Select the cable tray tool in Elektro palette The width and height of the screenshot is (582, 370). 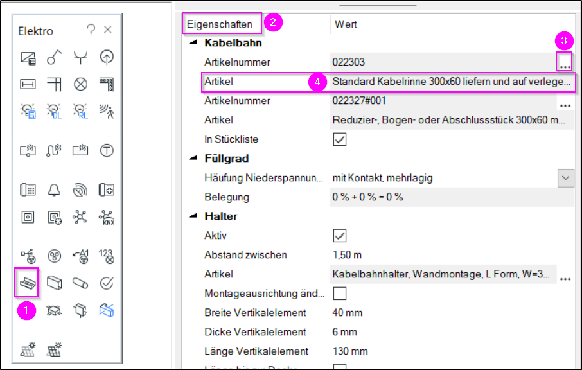point(28,283)
